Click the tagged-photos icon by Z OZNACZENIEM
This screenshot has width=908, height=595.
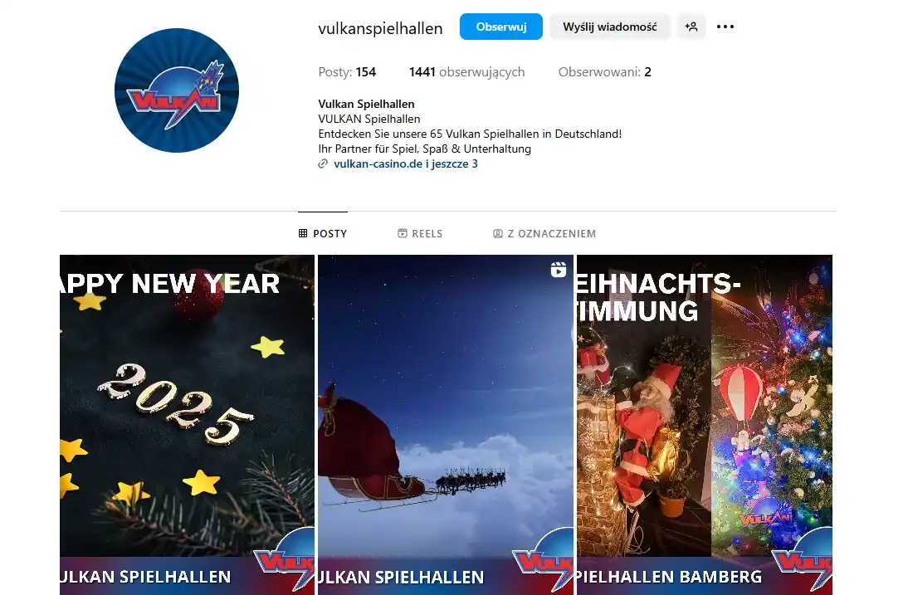coord(497,233)
